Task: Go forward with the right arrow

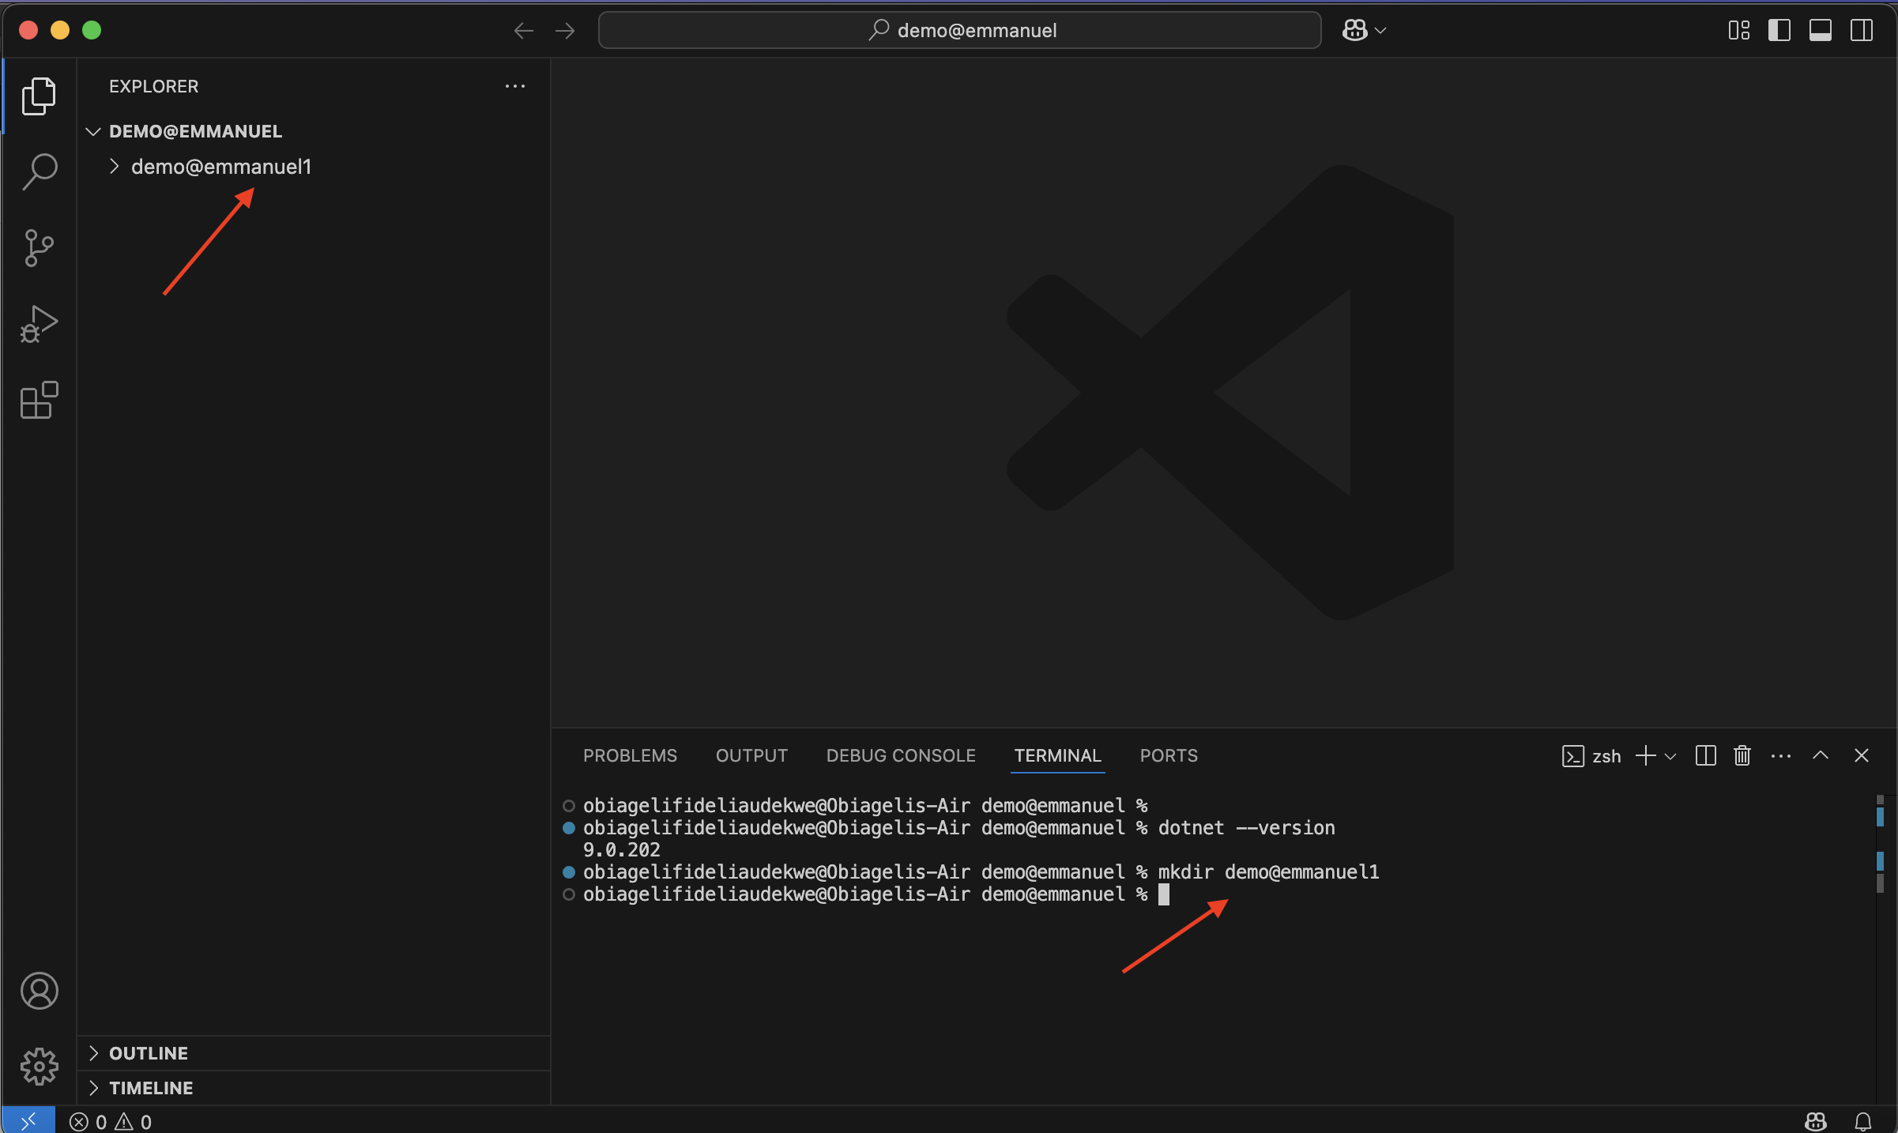Action: tap(564, 31)
